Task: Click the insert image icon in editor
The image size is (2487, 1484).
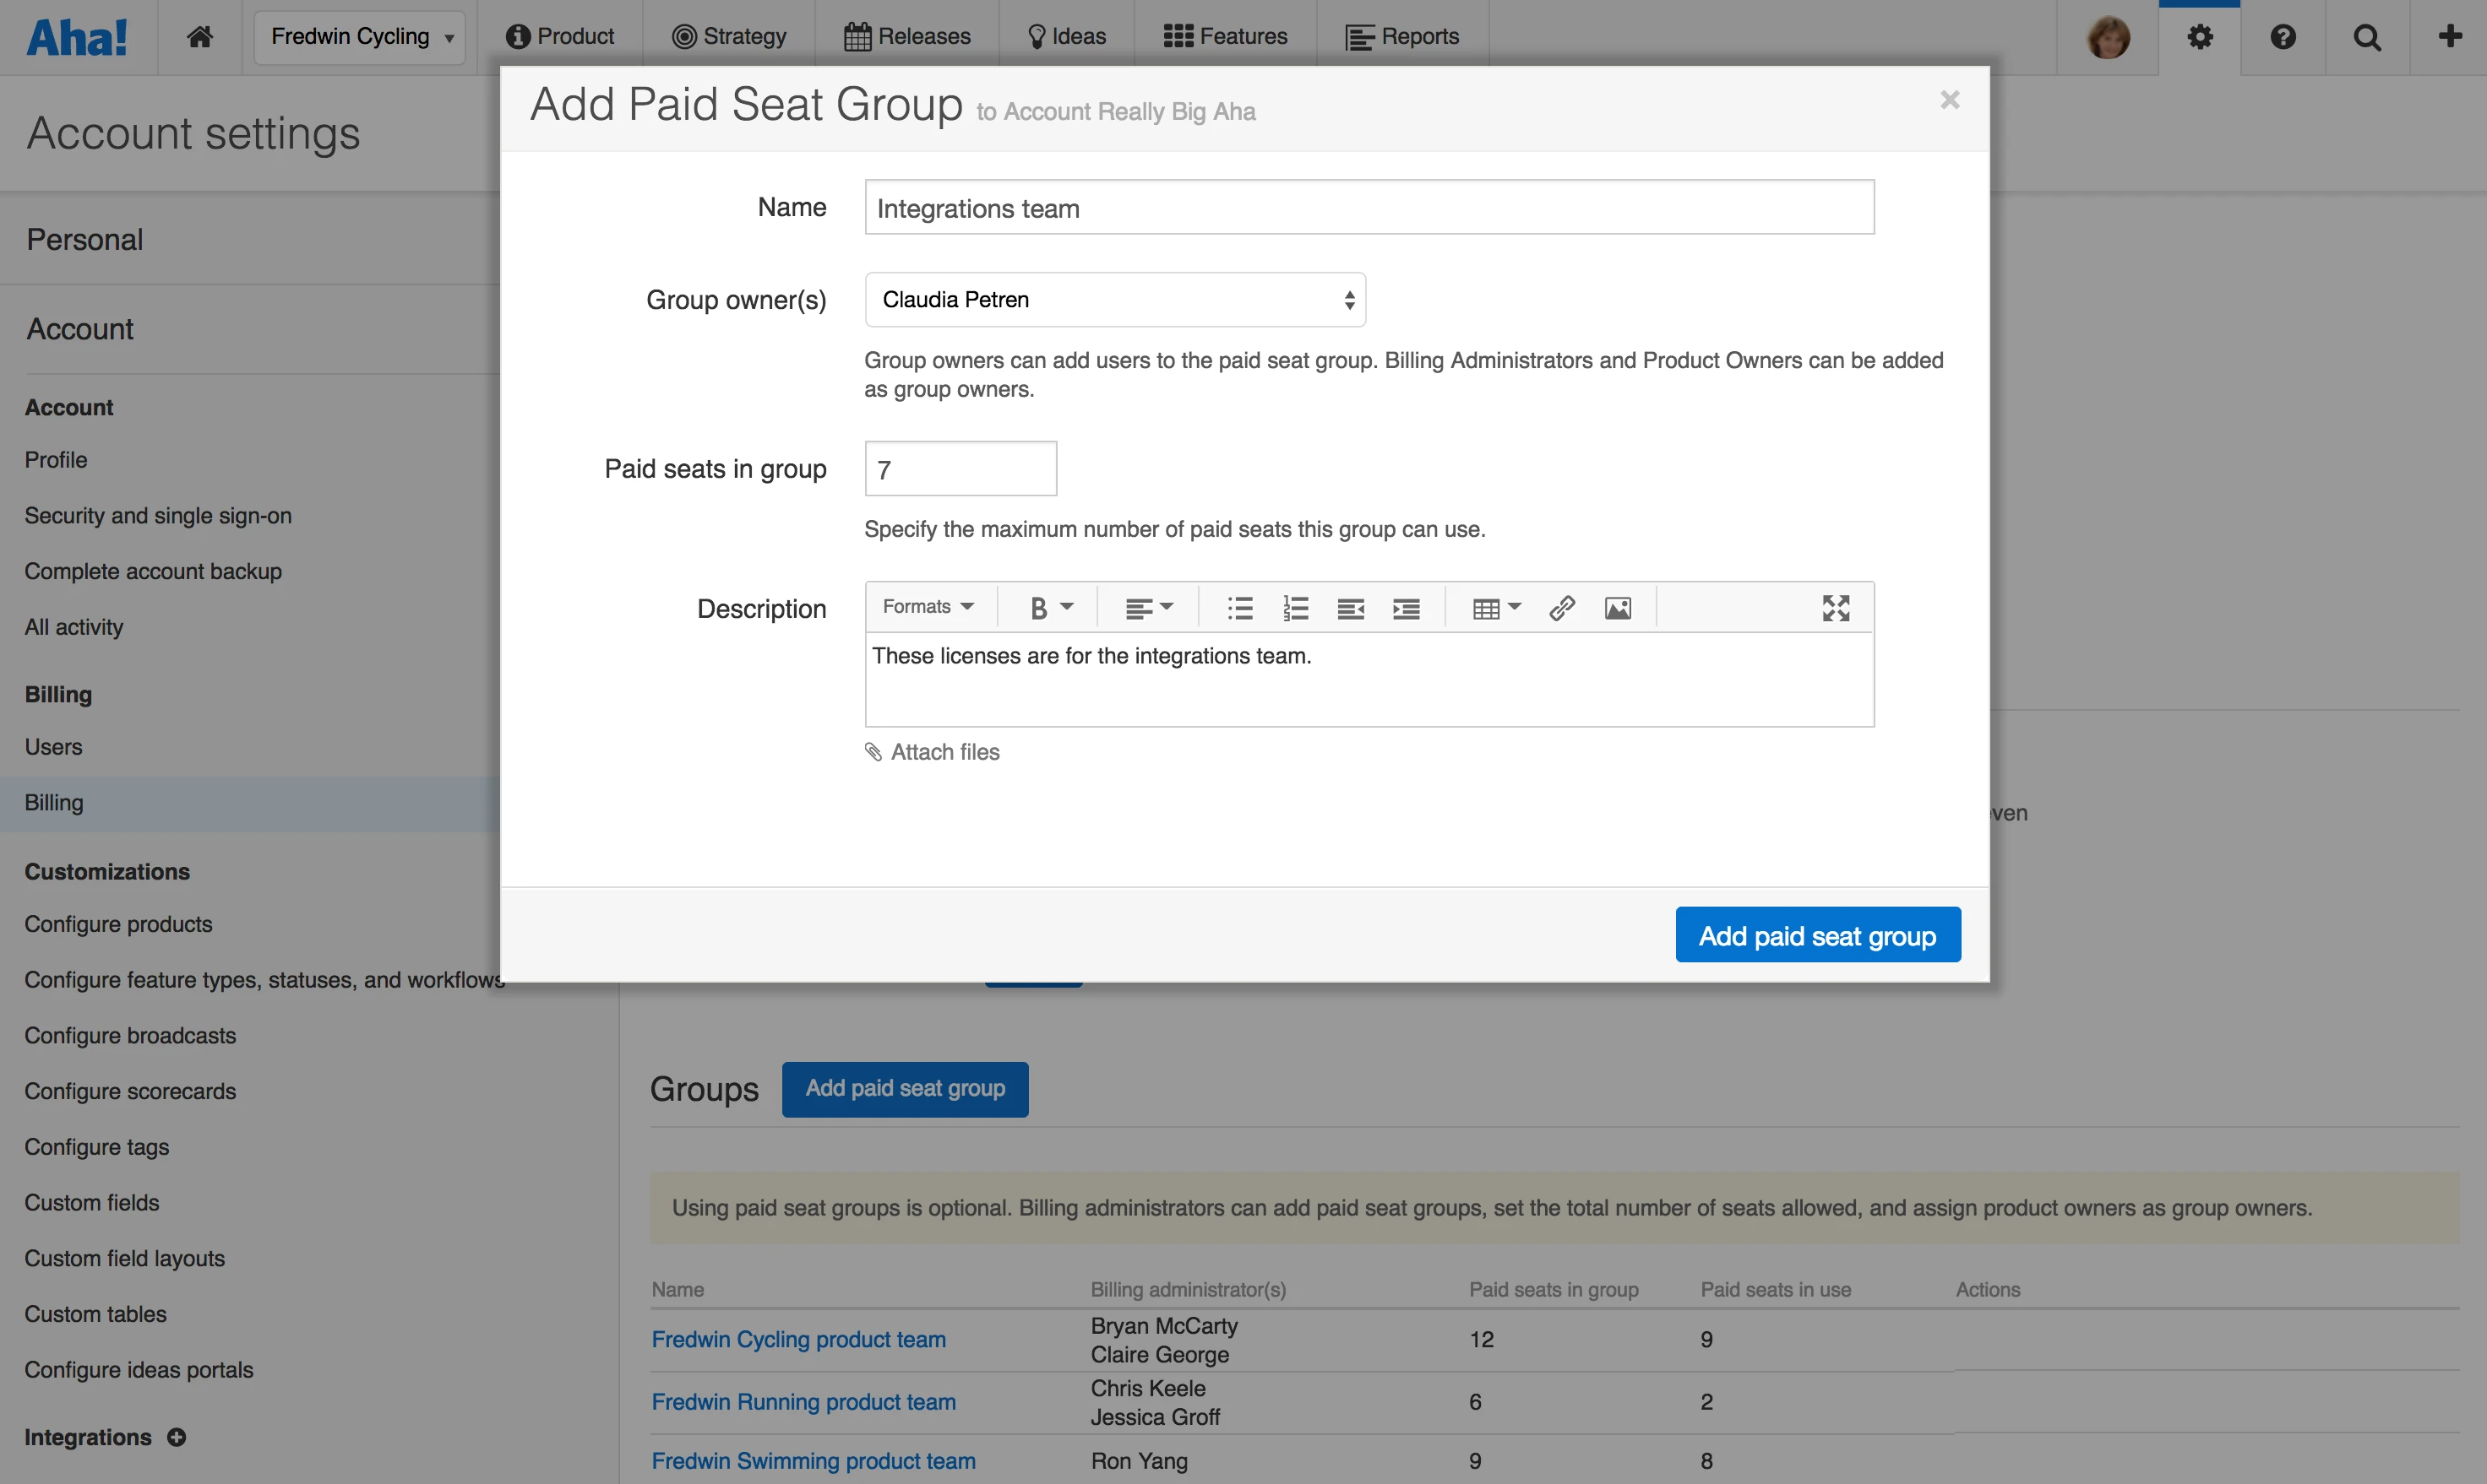Action: click(x=1617, y=607)
